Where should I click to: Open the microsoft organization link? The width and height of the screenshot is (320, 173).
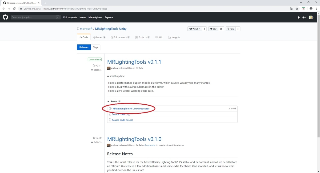[86, 29]
